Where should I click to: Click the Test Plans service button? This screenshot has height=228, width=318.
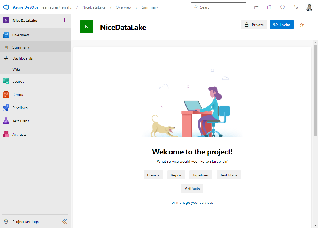click(x=229, y=175)
